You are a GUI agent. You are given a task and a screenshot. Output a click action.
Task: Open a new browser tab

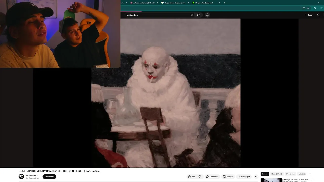point(224,3)
